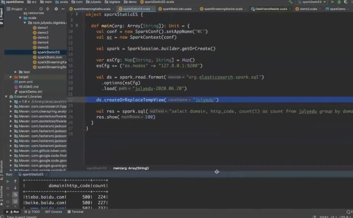Open the 6: TODO tool window
This screenshot has height=218, width=353.
tap(34, 212)
